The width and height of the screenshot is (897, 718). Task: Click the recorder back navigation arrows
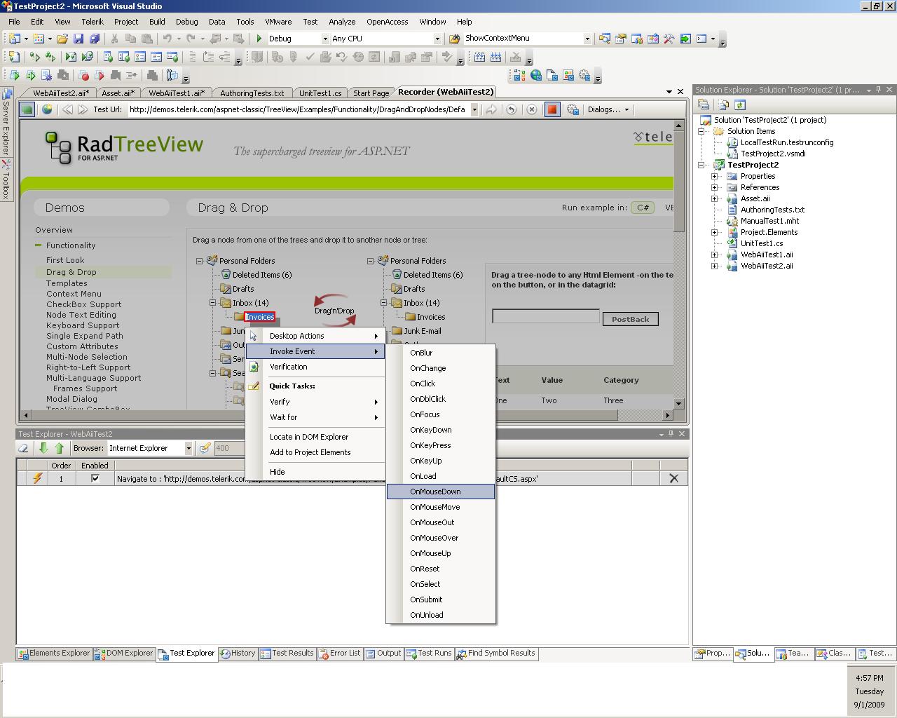67,109
